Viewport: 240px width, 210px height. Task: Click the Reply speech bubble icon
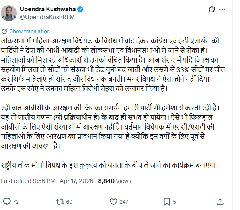click(7, 202)
